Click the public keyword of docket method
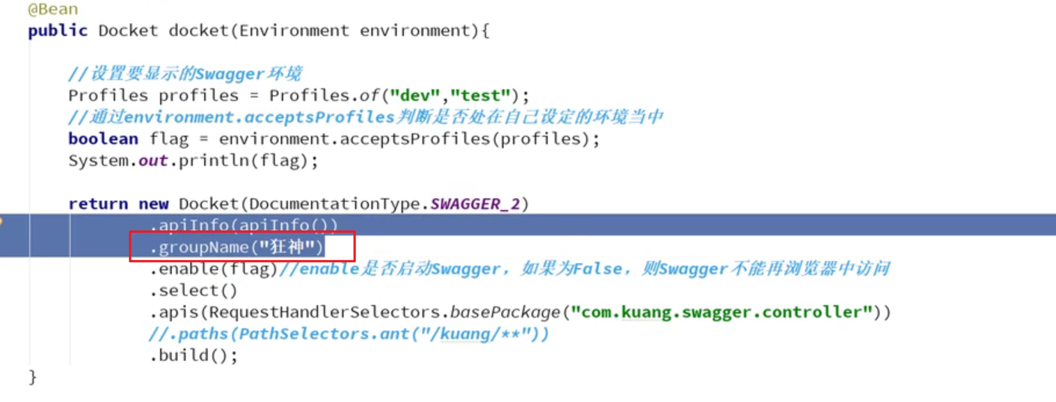 pyautogui.click(x=58, y=30)
